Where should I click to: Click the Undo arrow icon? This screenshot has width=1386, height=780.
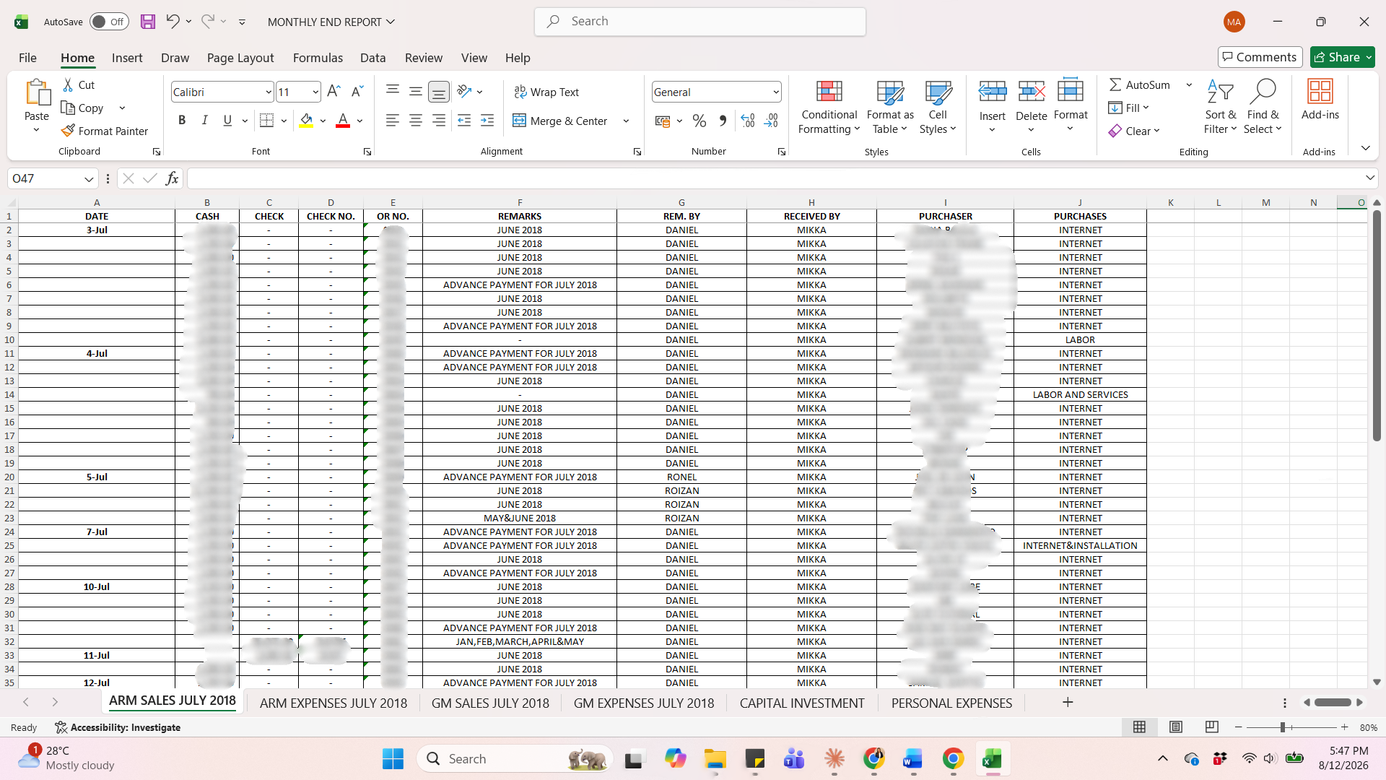click(x=173, y=22)
